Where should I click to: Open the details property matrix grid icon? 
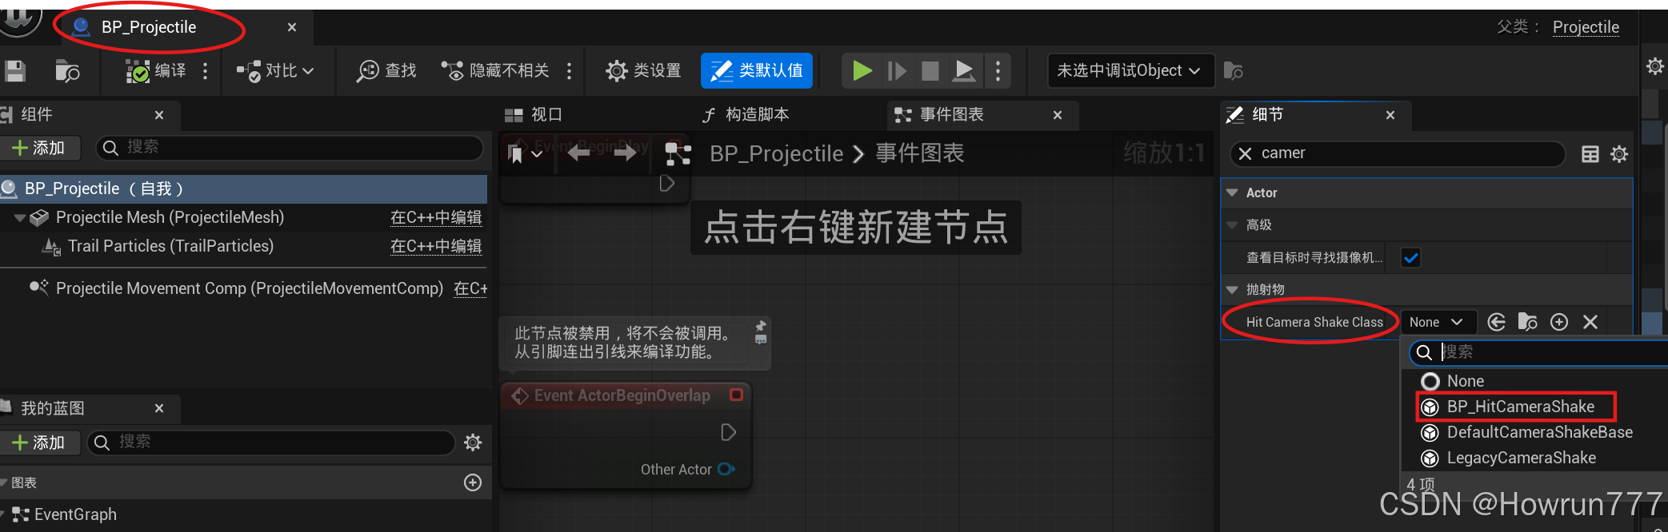pos(1590,154)
